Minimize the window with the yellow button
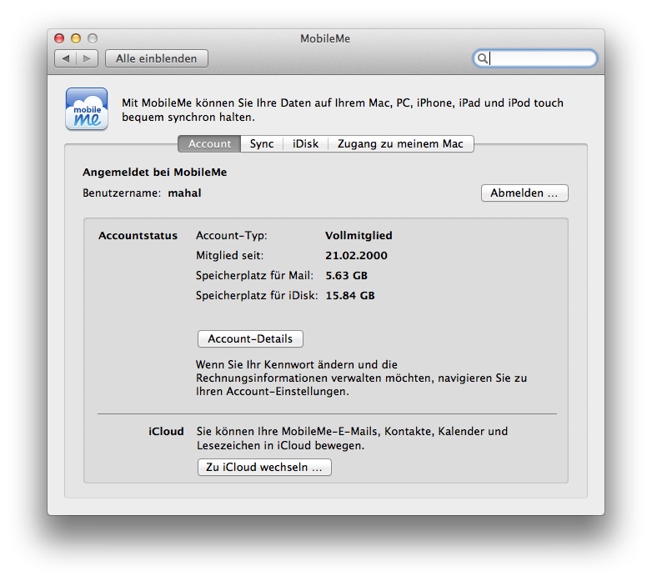The image size is (652, 581). (76, 38)
